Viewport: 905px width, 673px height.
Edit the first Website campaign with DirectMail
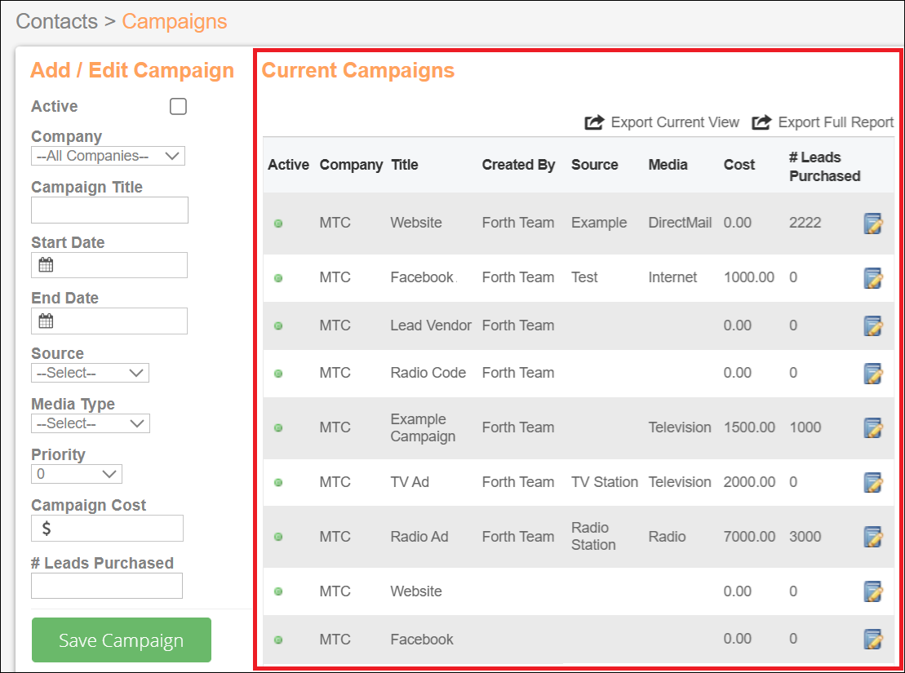pyautogui.click(x=872, y=224)
